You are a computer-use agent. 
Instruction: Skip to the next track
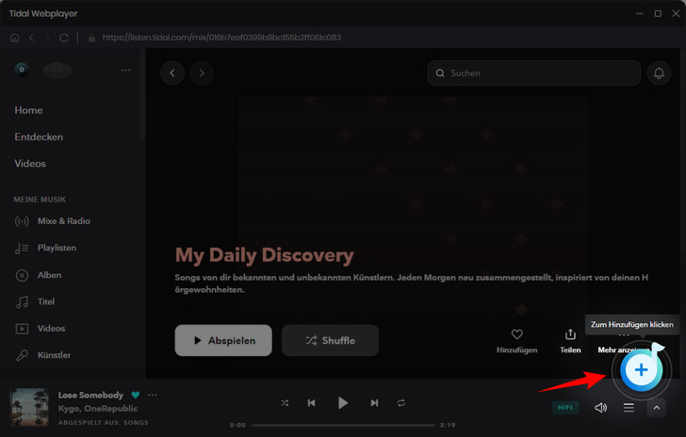click(x=374, y=403)
